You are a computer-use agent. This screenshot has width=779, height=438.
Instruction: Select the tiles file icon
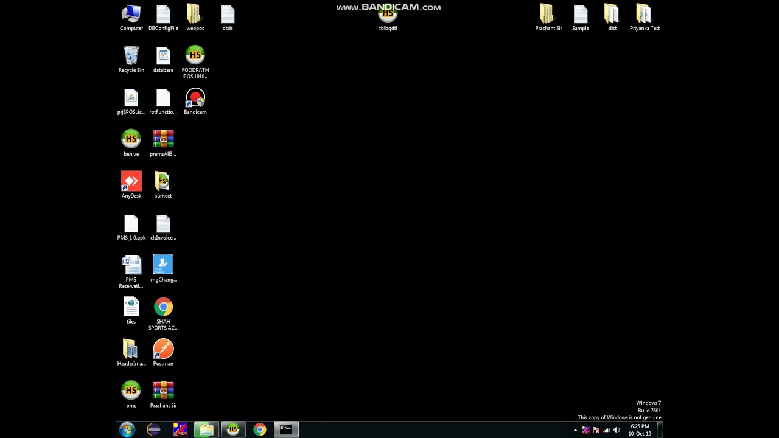point(131,311)
